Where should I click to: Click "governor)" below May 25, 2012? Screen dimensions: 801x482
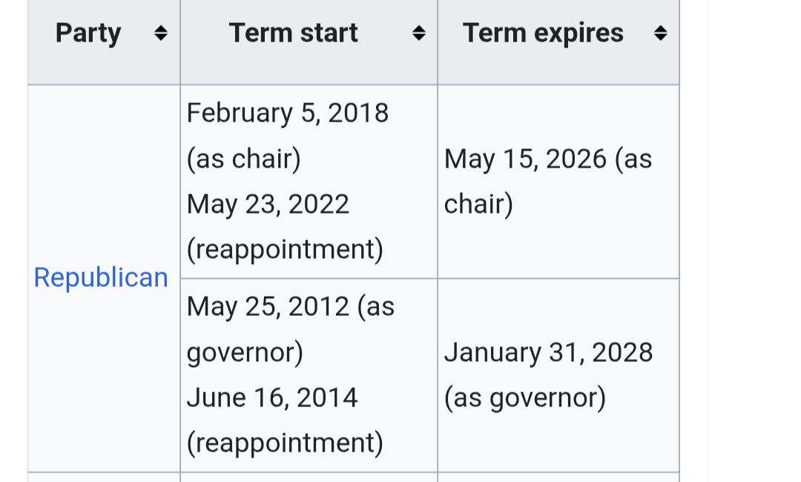tap(245, 352)
